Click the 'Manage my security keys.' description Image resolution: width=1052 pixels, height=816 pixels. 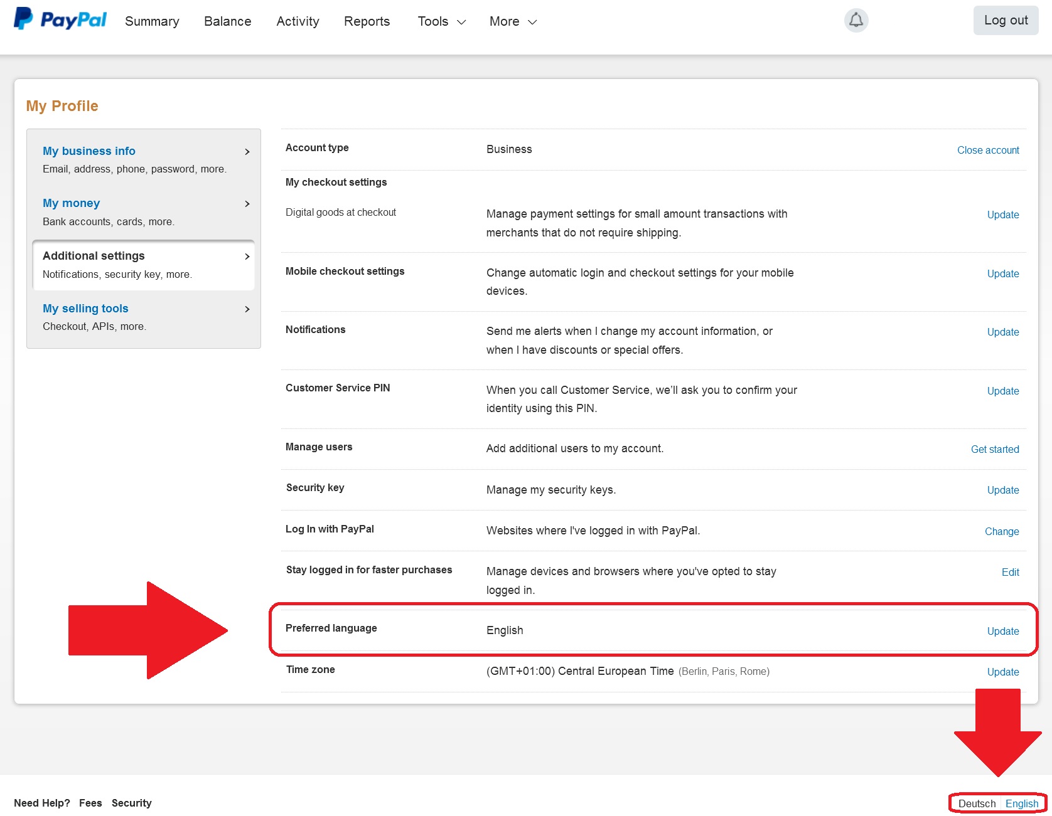click(551, 490)
